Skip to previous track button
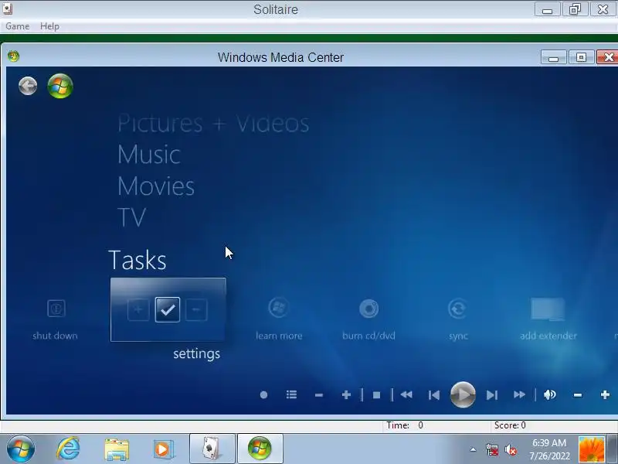The width and height of the screenshot is (618, 464). (433, 395)
